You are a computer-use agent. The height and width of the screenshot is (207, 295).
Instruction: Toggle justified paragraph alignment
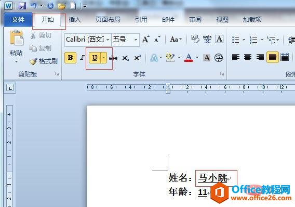click(273, 57)
